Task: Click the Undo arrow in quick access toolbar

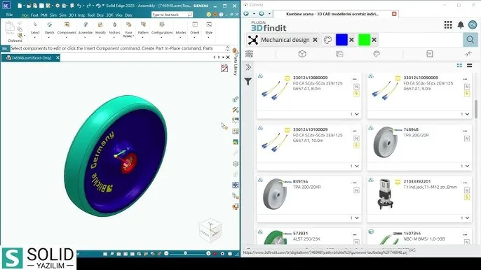Action: tap(79, 6)
